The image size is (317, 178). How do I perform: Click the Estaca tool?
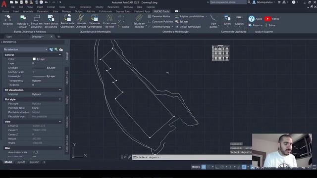tap(124, 27)
